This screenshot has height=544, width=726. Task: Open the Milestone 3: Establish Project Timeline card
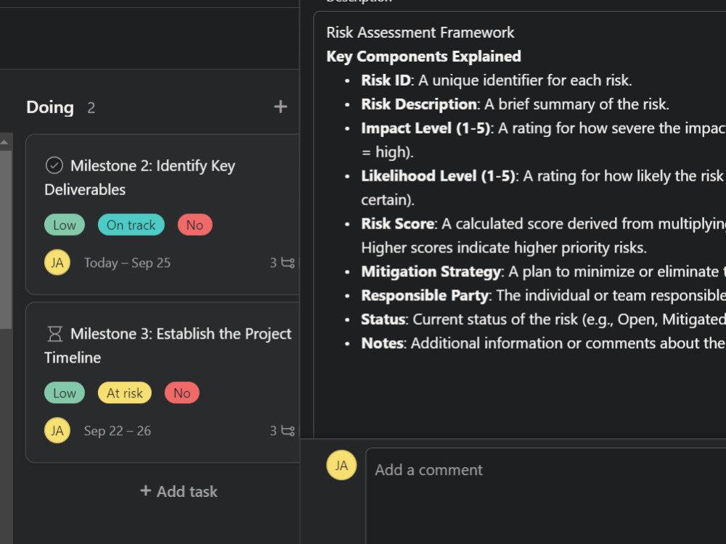pyautogui.click(x=167, y=345)
